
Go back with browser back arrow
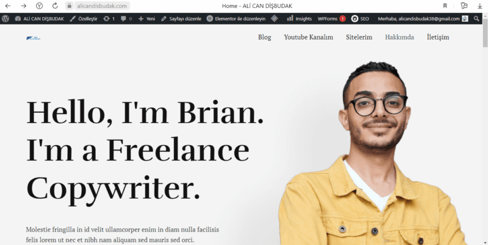click(x=8, y=5)
